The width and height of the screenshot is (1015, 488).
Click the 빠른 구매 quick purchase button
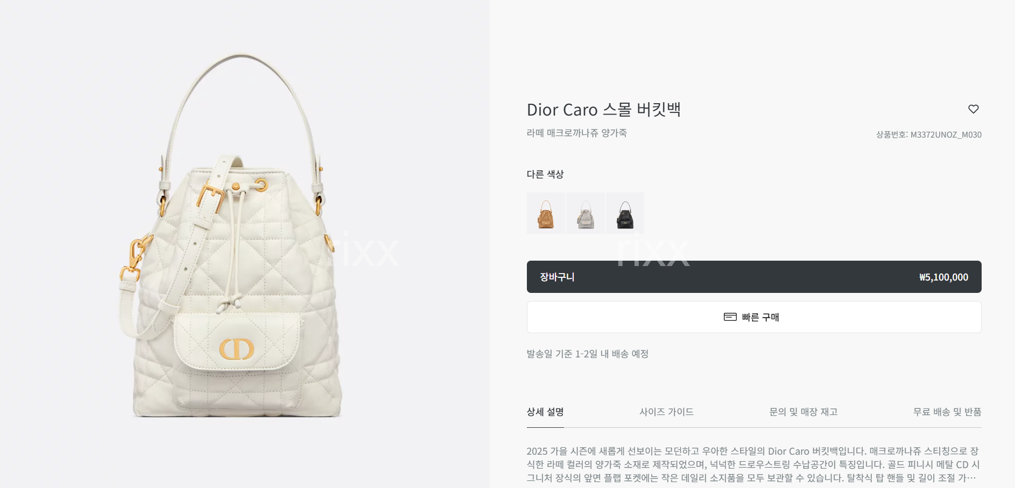tap(754, 317)
